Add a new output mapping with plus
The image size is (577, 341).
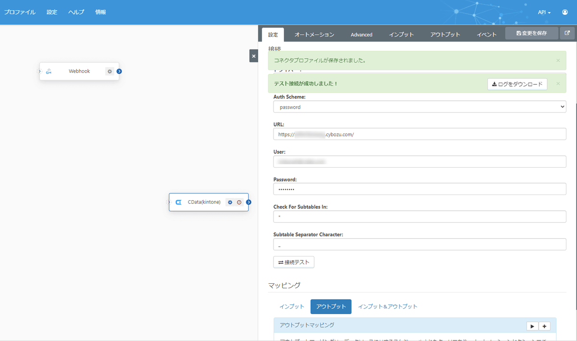coord(544,326)
